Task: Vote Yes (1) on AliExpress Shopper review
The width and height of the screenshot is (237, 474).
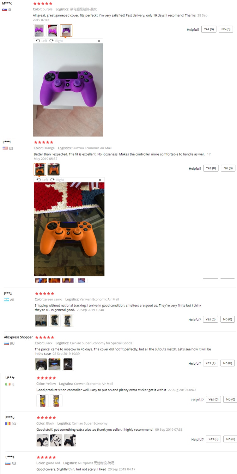Action: pyautogui.click(x=210, y=363)
